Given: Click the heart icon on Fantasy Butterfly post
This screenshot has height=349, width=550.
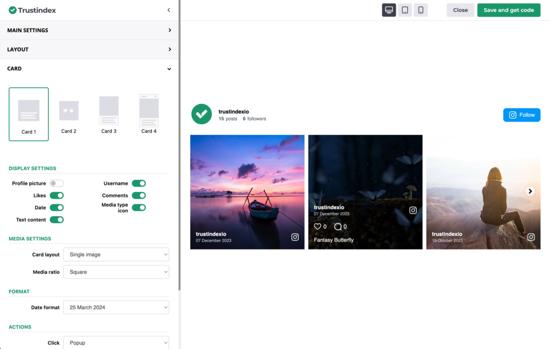Looking at the screenshot, I should (x=317, y=226).
